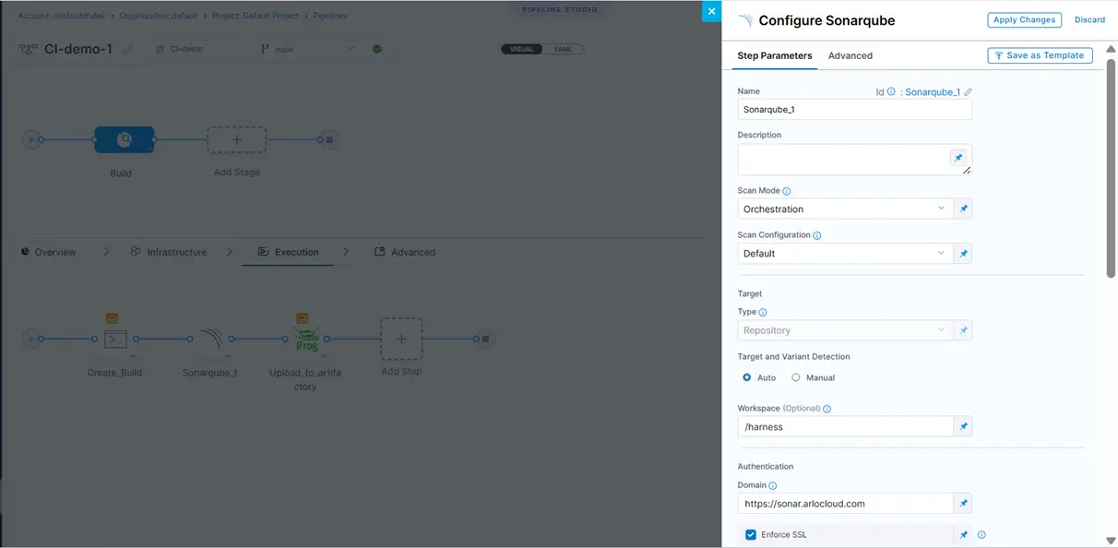Open the Infrastructure tab
This screenshot has height=548, width=1118.
point(169,252)
